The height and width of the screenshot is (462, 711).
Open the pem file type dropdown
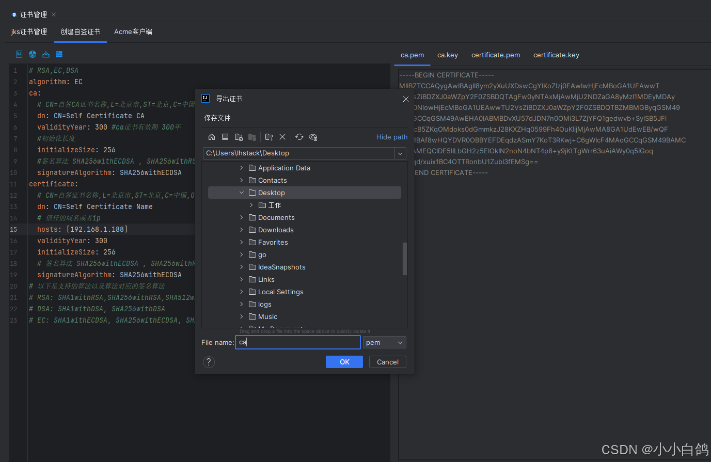coord(384,342)
